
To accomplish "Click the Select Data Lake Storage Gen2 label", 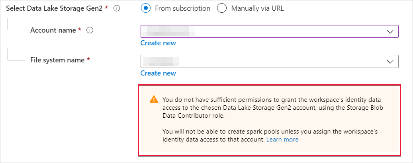I will point(54,8).
